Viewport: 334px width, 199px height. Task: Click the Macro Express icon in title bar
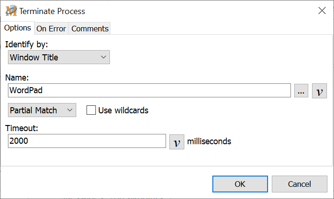[11, 11]
